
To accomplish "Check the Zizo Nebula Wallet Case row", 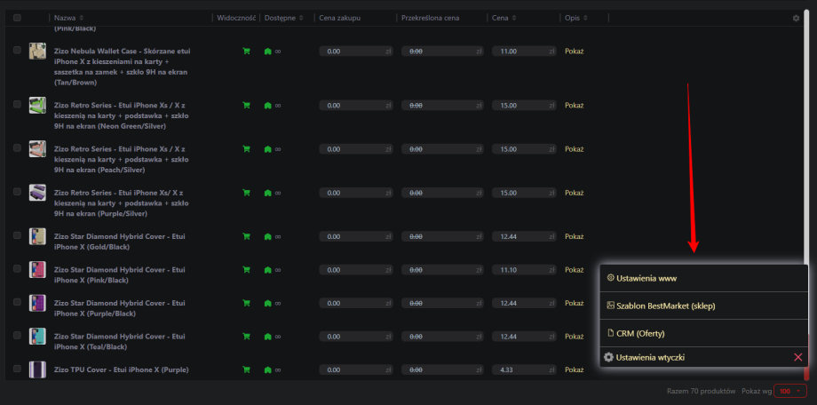I will click(17, 52).
